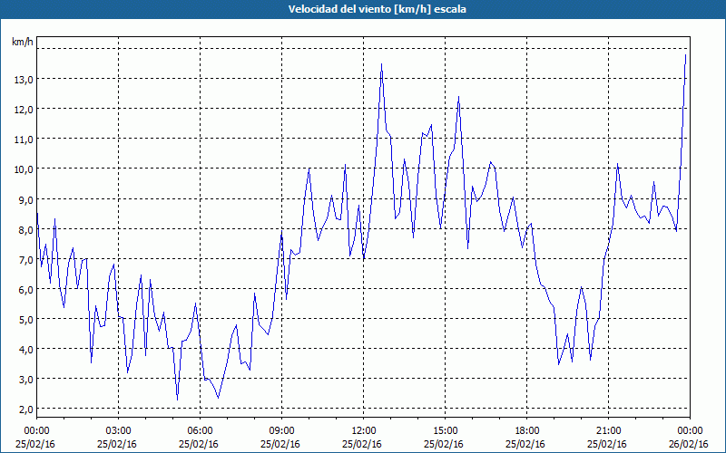Click the 4,0 y-axis label
The image size is (726, 453).
point(26,350)
